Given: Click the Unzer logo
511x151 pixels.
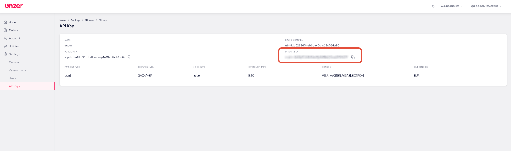Looking at the screenshot, I should tap(14, 6).
